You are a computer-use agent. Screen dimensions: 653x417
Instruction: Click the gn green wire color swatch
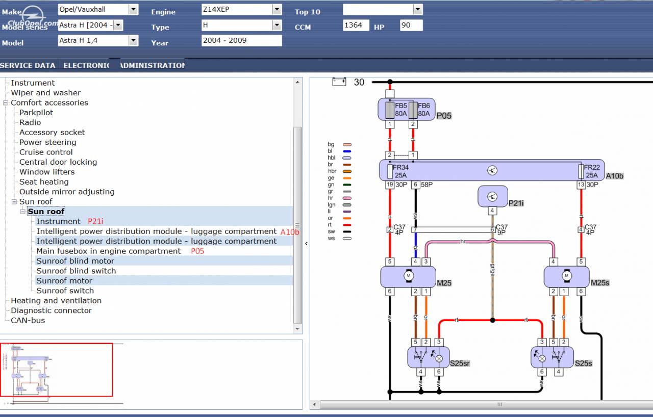[x=347, y=185]
